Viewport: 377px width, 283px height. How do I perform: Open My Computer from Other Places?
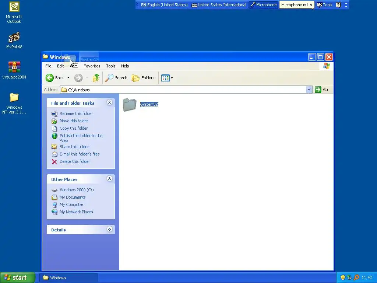(x=71, y=205)
